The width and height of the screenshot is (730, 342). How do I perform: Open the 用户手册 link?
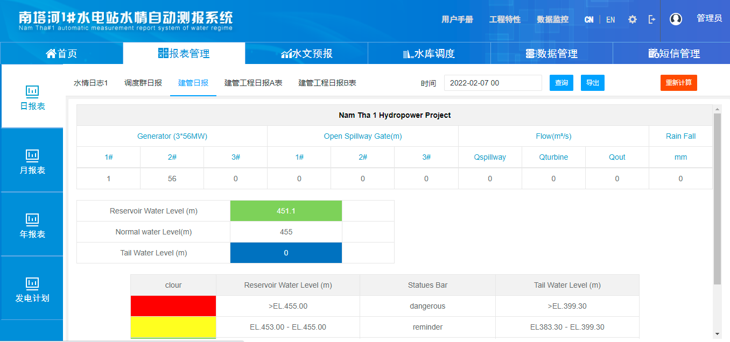coord(457,19)
